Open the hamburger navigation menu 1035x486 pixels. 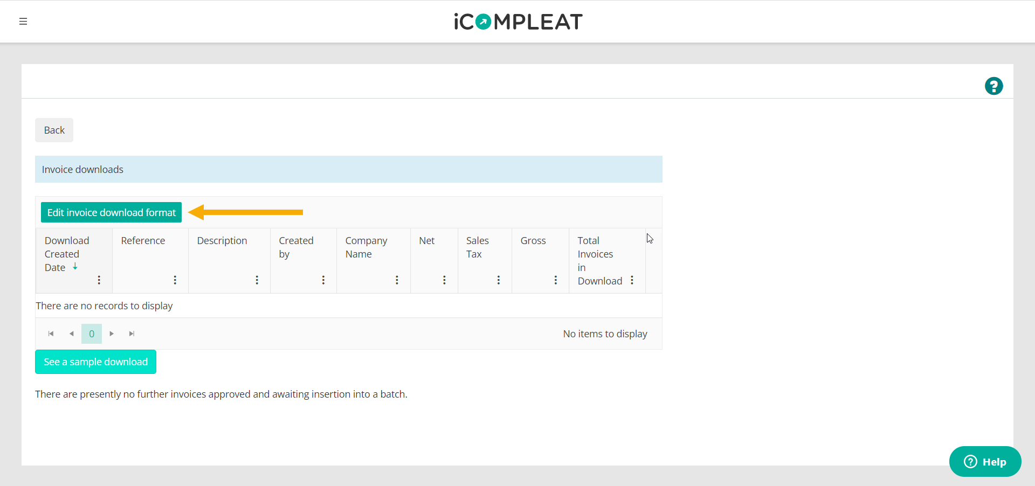click(23, 22)
